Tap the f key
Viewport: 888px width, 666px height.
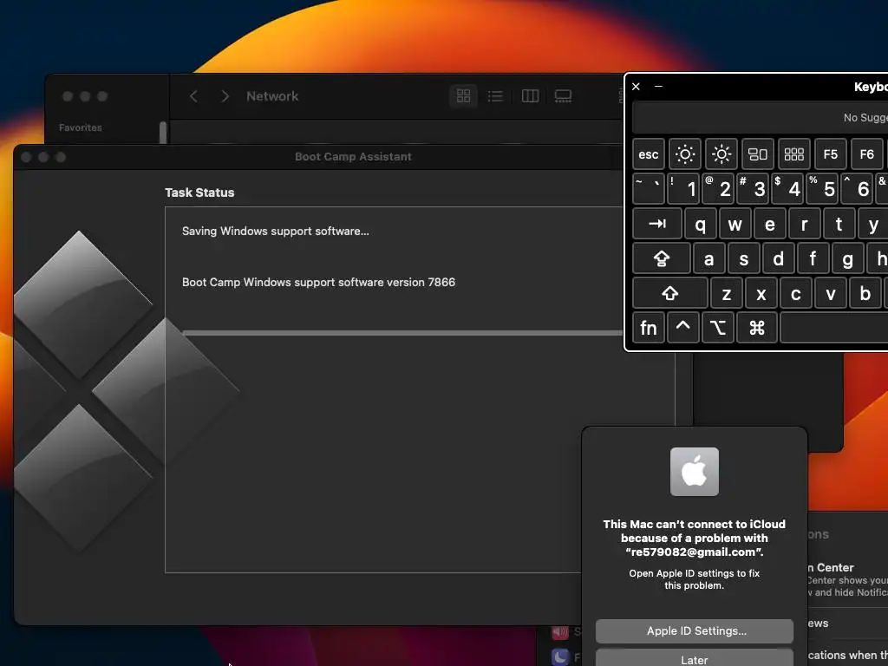pyautogui.click(x=813, y=258)
